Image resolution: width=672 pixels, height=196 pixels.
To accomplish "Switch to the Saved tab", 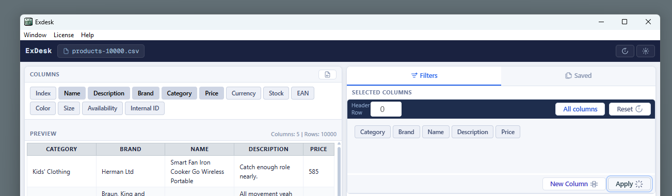I will [578, 75].
